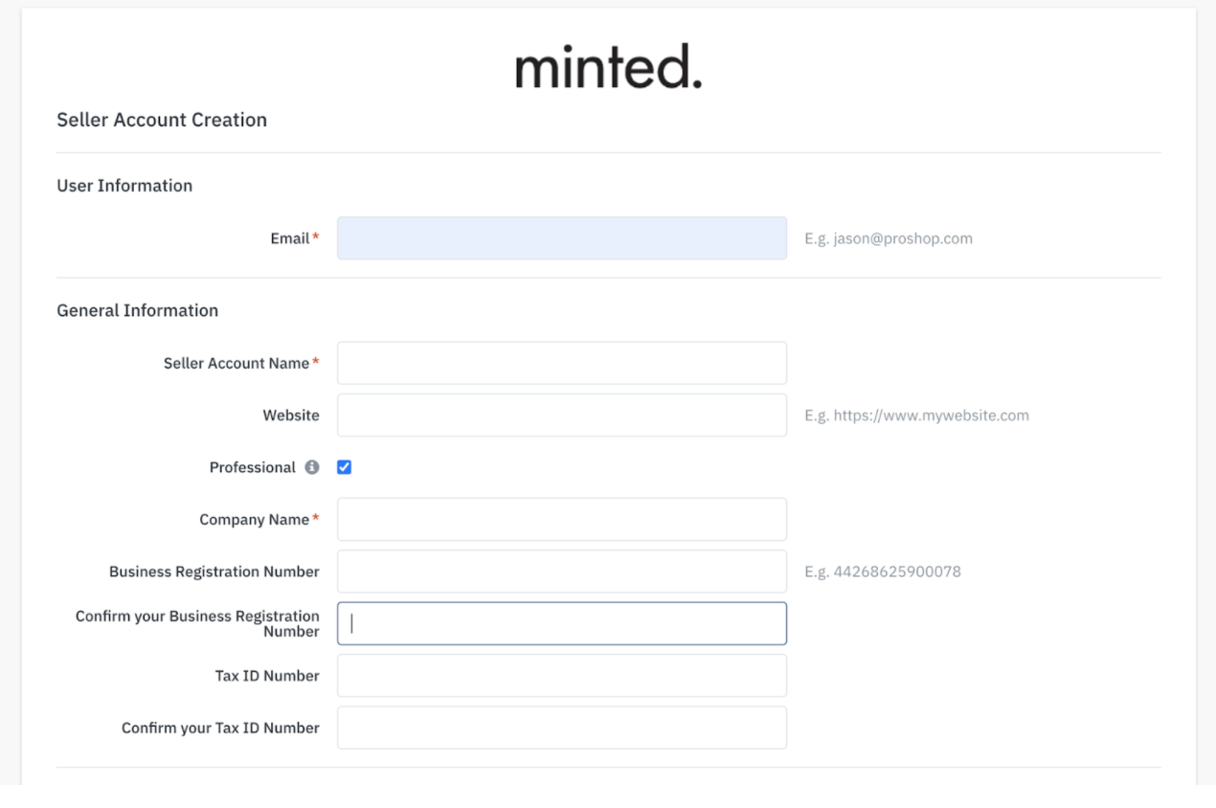Click the Seller Account Name label
This screenshot has height=808, width=1216.
click(x=236, y=364)
